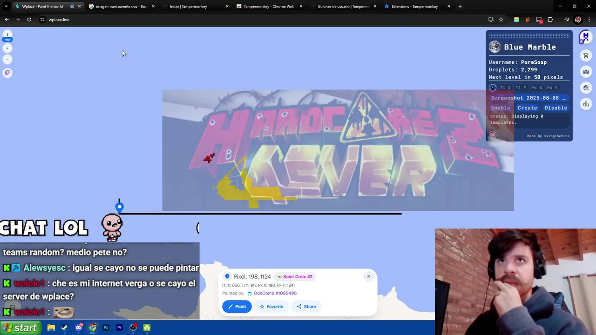Click install app icon in address bar
The image size is (596, 335).
(491, 20)
